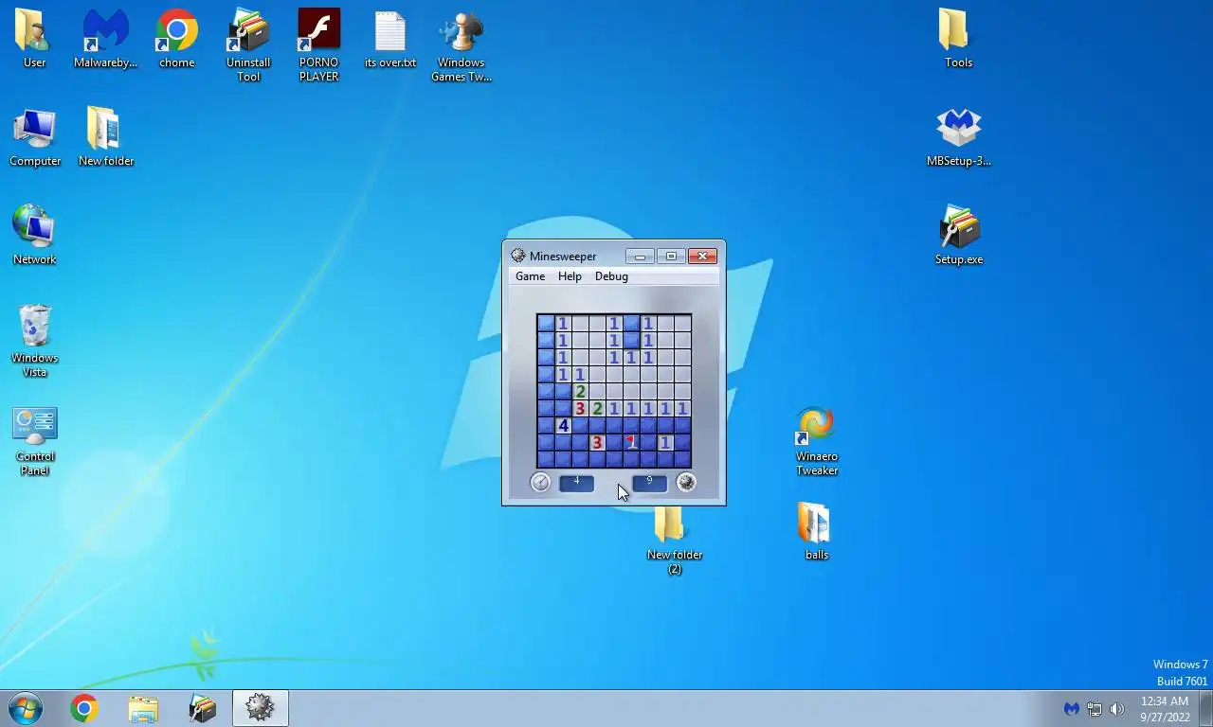Open the Windows Start menu
Viewport: 1213px width, 727px height.
coord(26,707)
